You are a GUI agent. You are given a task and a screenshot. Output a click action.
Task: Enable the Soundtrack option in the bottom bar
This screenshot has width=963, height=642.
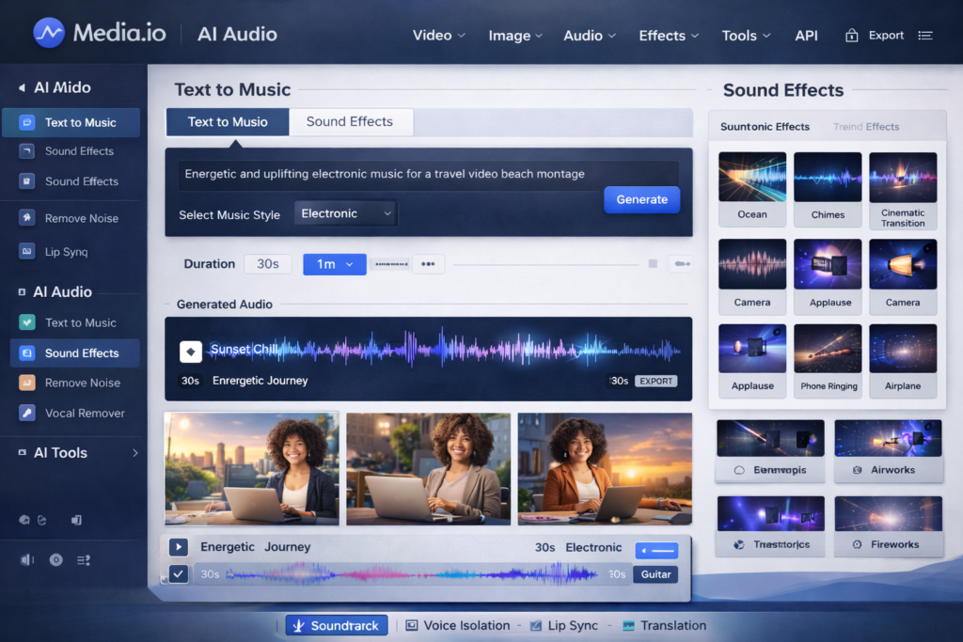(336, 624)
